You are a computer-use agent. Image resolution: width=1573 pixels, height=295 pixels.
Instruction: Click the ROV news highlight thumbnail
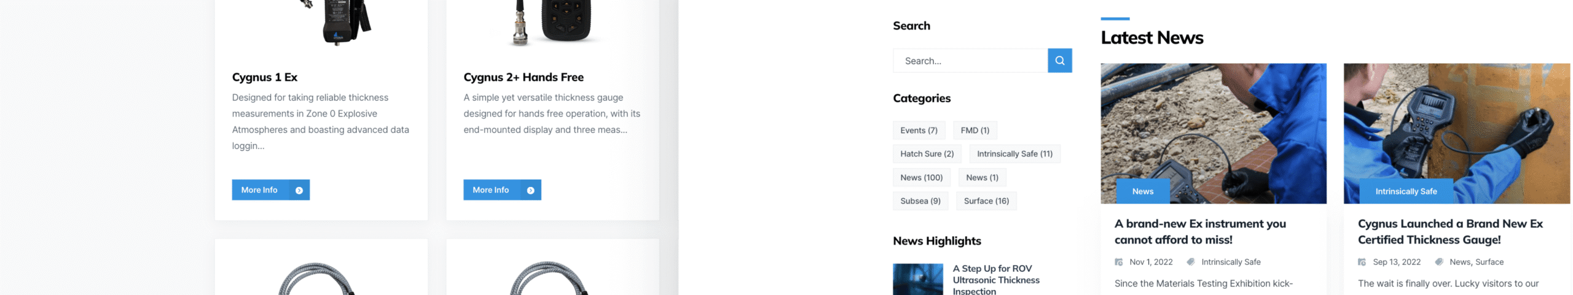click(917, 280)
